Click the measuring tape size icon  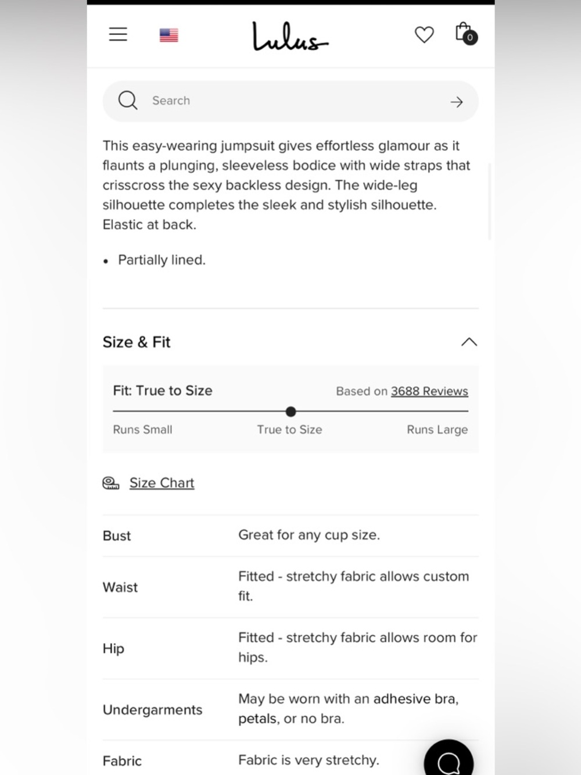(110, 483)
